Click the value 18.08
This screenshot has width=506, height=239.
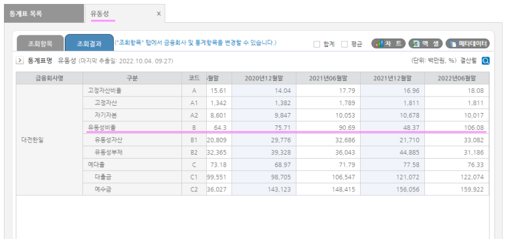pyautogui.click(x=476, y=91)
